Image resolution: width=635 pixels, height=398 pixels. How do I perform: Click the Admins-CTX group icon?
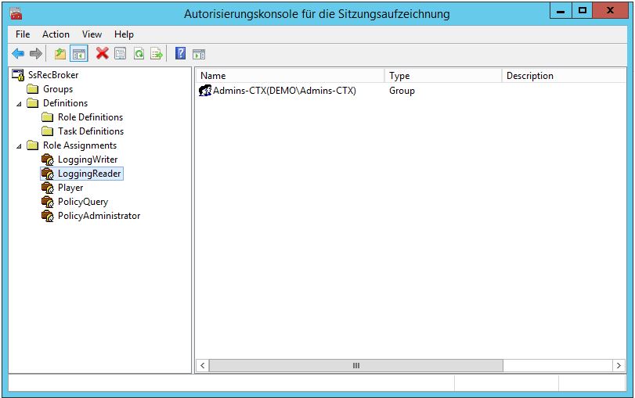tap(205, 91)
